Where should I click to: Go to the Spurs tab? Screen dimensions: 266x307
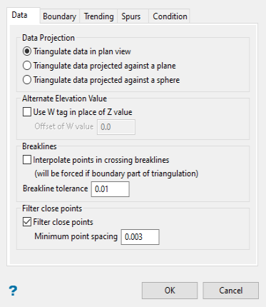coord(131,16)
